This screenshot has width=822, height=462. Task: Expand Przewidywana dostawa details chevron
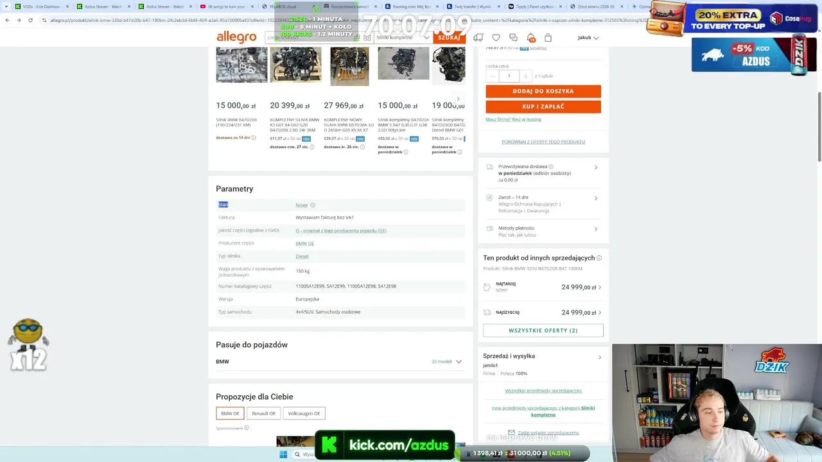point(596,167)
